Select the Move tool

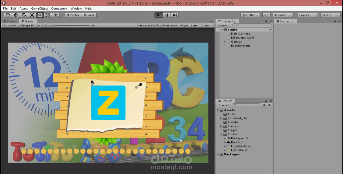[16, 15]
